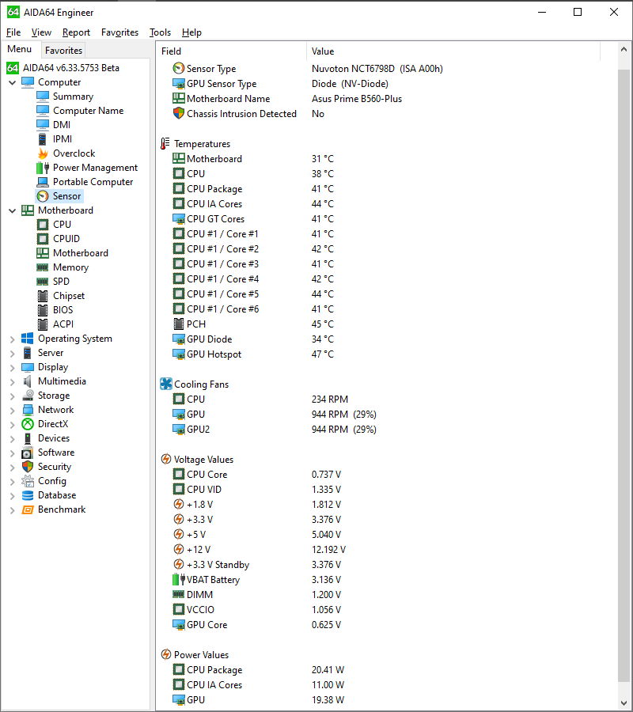Click the Storage drive icon

[x=28, y=396]
